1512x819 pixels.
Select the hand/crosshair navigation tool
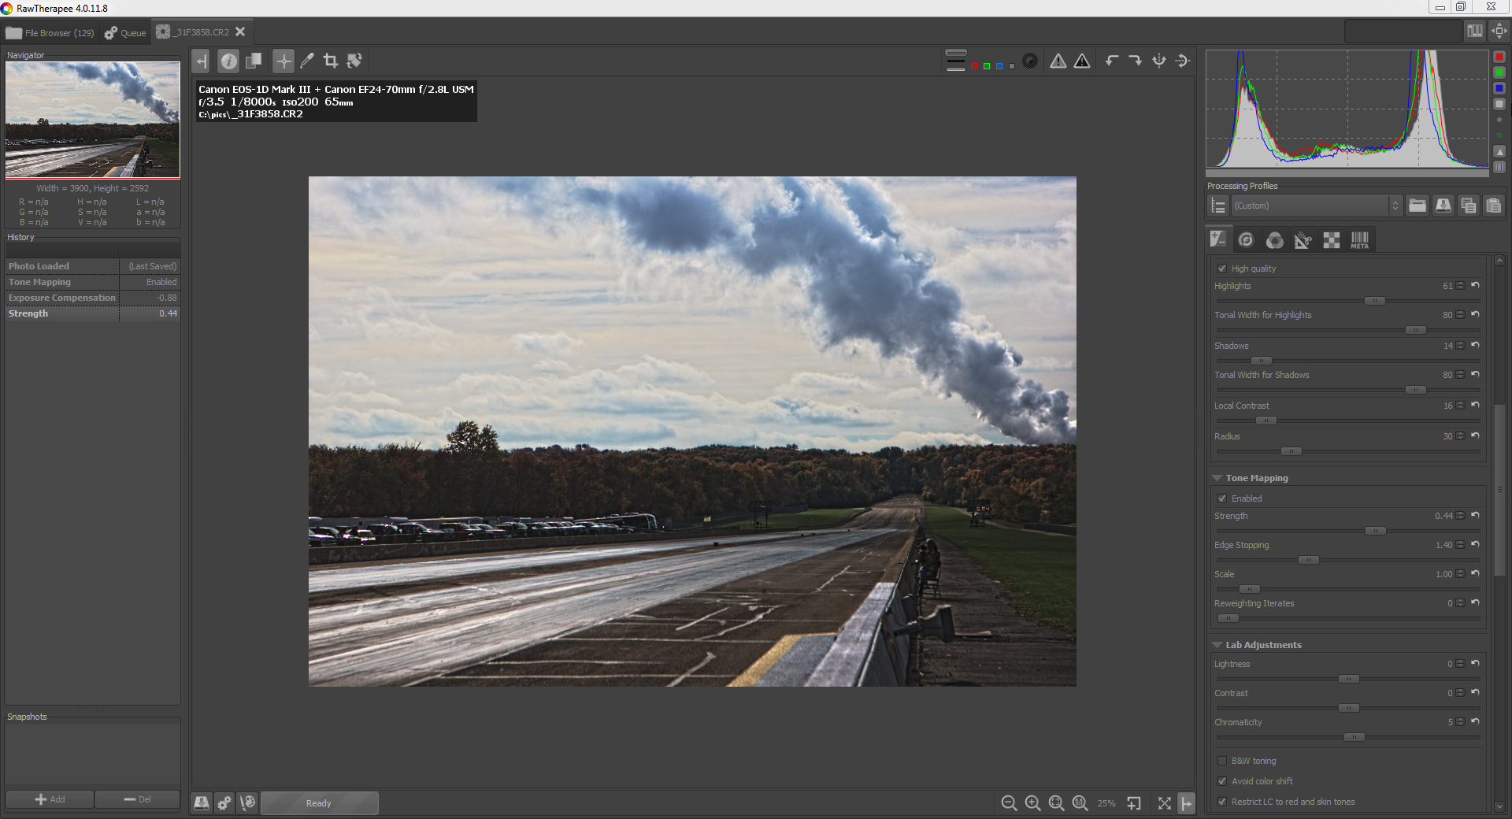click(x=283, y=61)
